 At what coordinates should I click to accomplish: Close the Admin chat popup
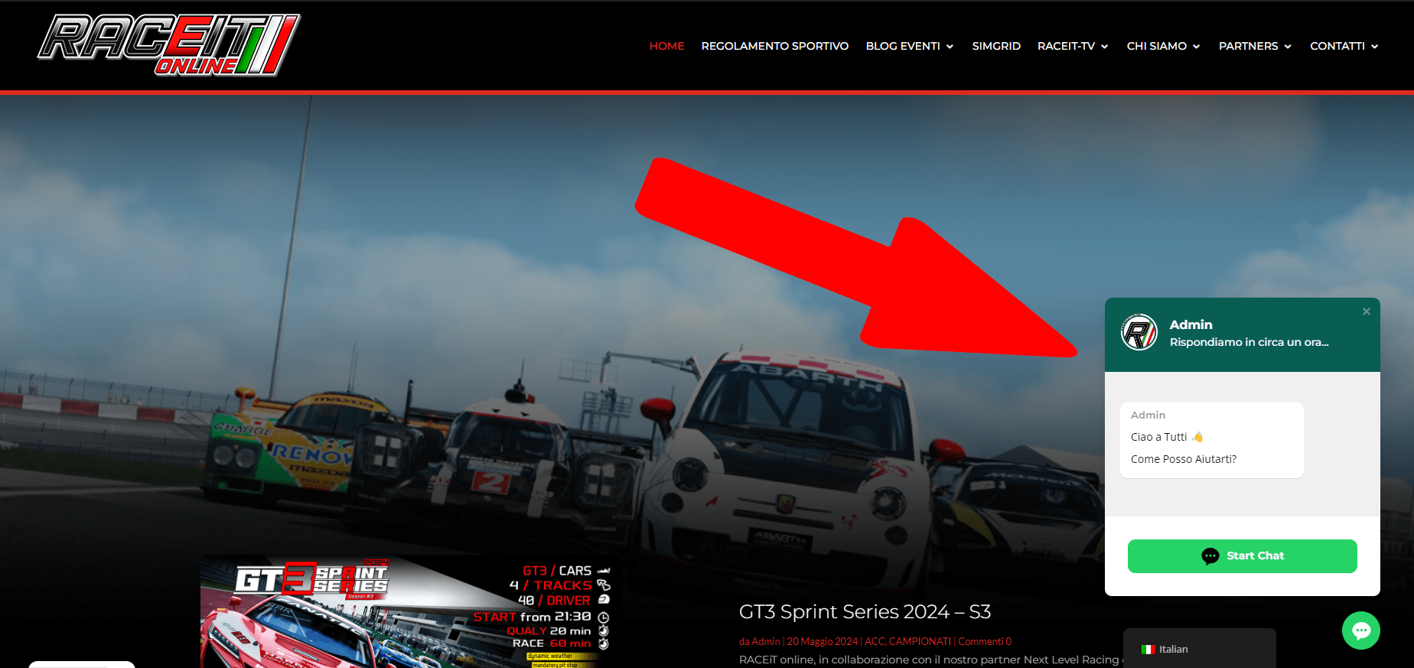coord(1366,311)
